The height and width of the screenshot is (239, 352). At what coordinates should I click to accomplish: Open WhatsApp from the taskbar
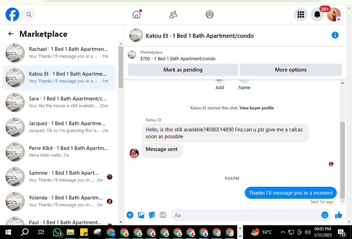coord(57,232)
